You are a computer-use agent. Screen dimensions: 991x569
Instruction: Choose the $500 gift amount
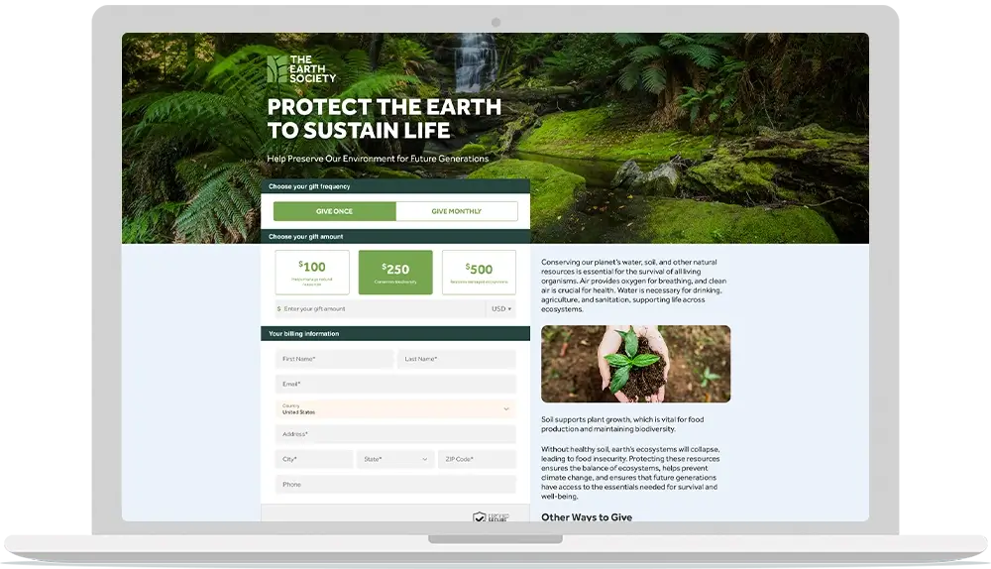479,272
